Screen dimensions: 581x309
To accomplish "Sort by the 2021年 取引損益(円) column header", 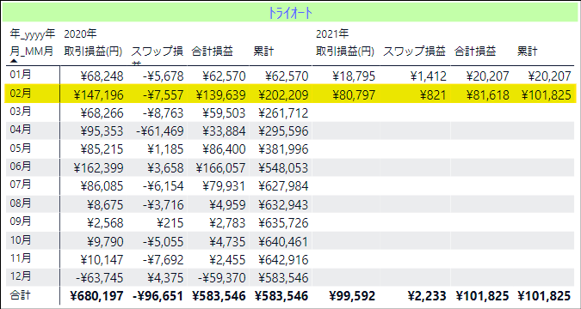I will click(345, 51).
